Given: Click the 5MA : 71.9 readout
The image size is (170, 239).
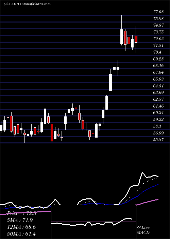Looking at the screenshot, I should point(20,220).
